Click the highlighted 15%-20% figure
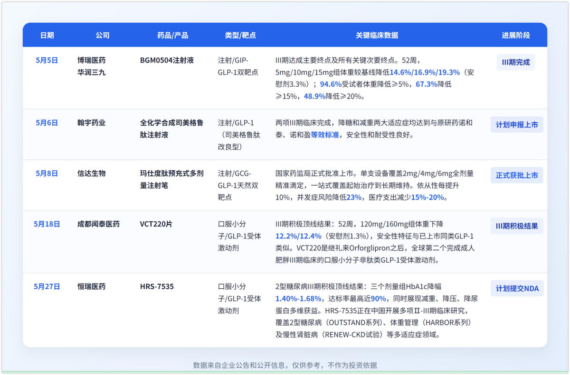Image resolution: width=570 pixels, height=375 pixels. pos(427,197)
